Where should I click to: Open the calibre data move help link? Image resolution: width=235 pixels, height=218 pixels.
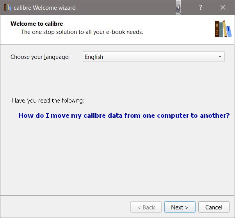pyautogui.click(x=124, y=115)
